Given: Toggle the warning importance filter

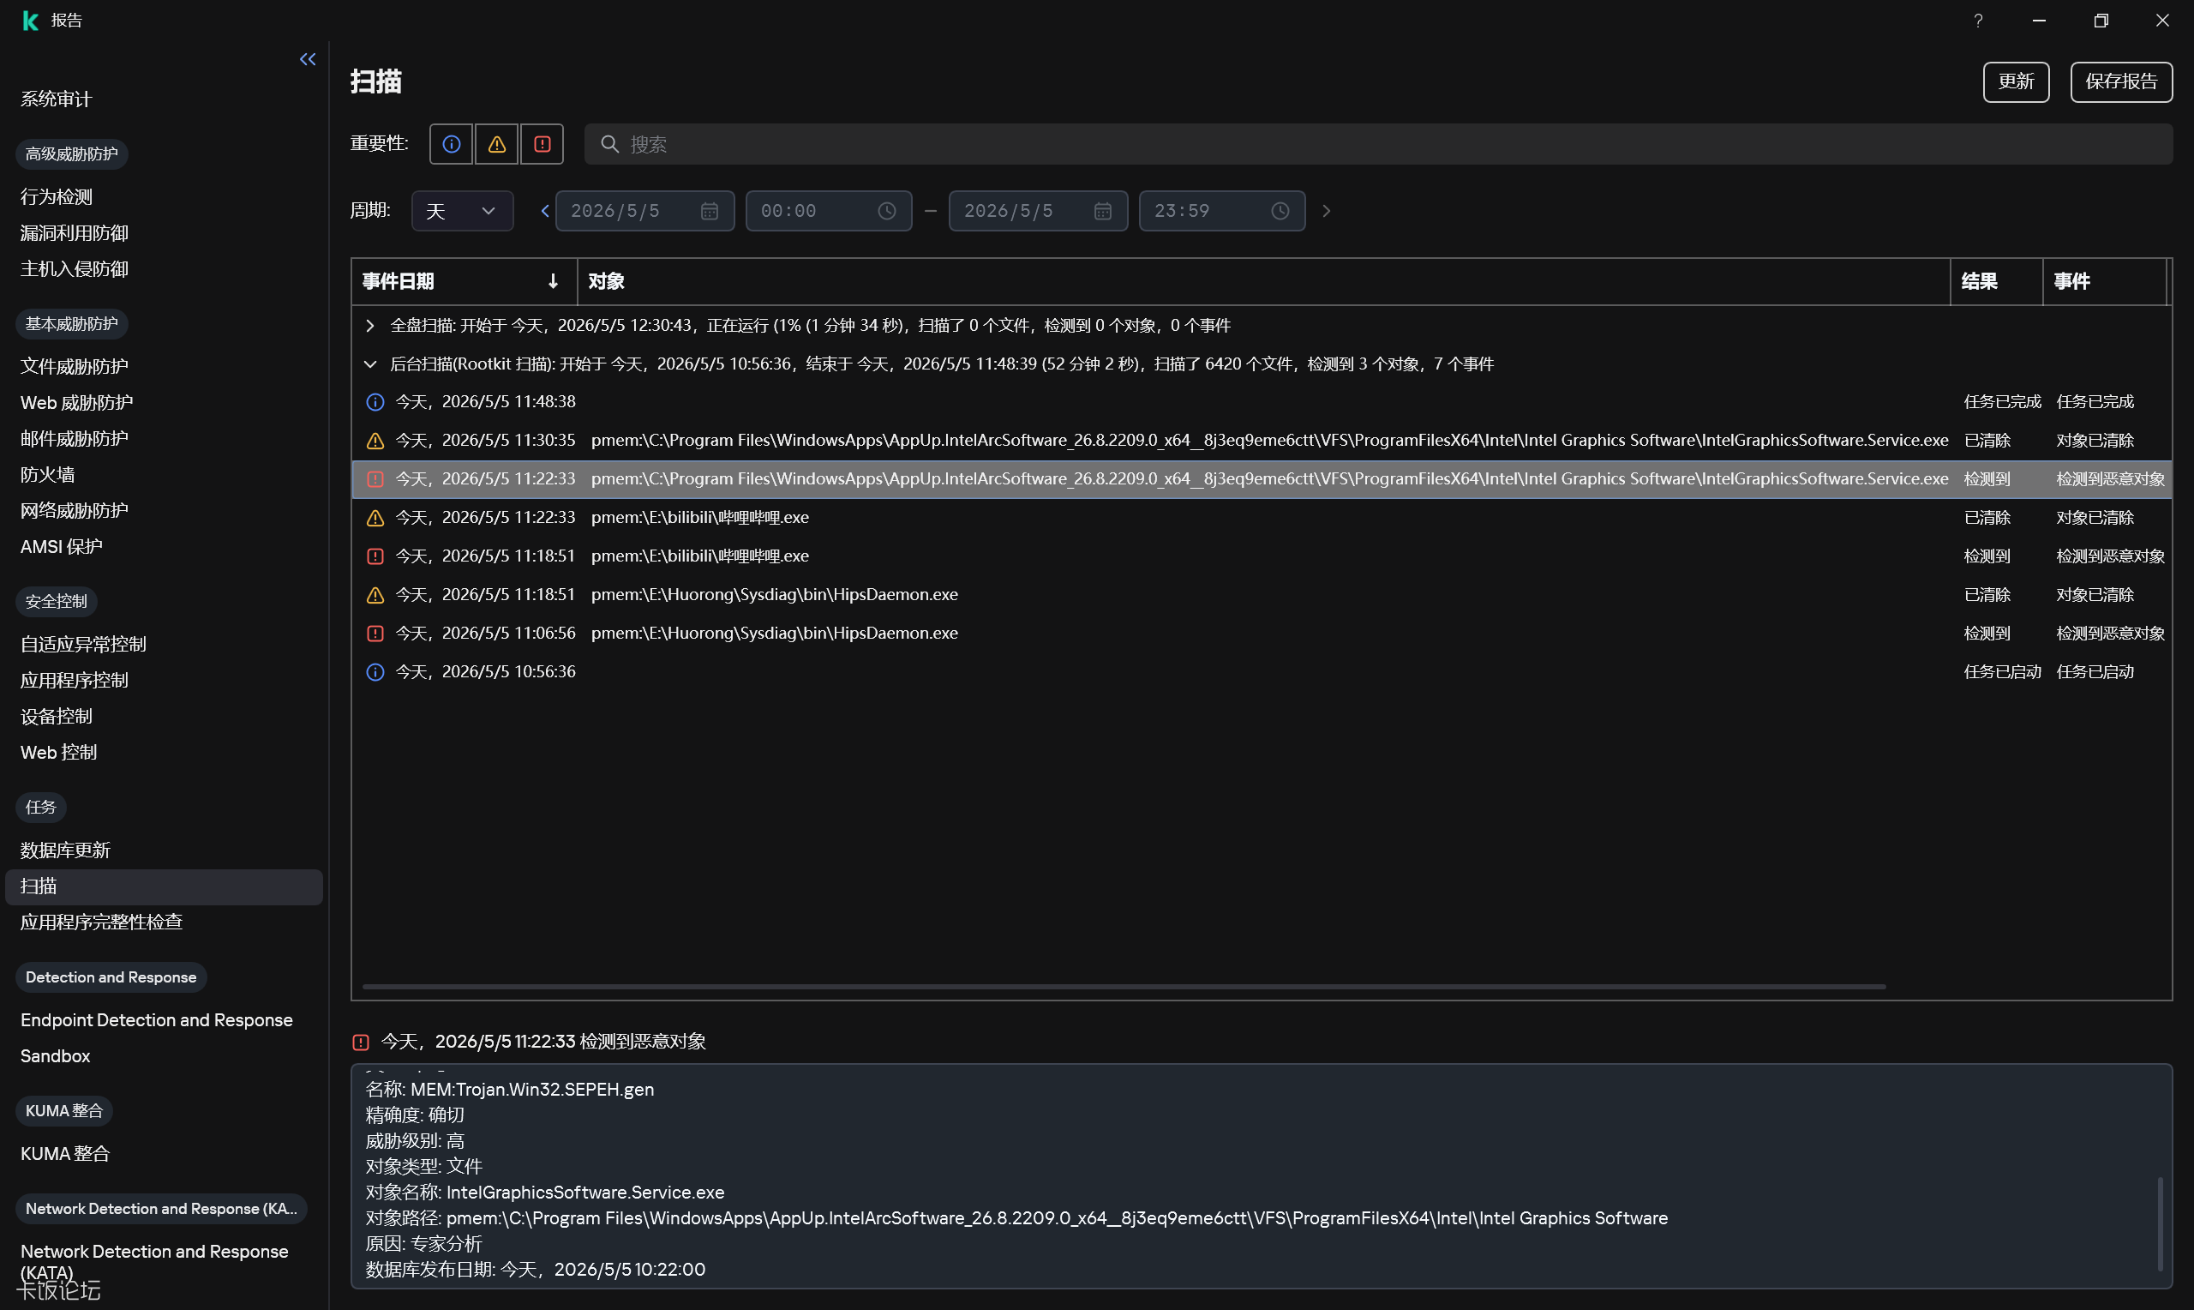Looking at the screenshot, I should (x=497, y=144).
